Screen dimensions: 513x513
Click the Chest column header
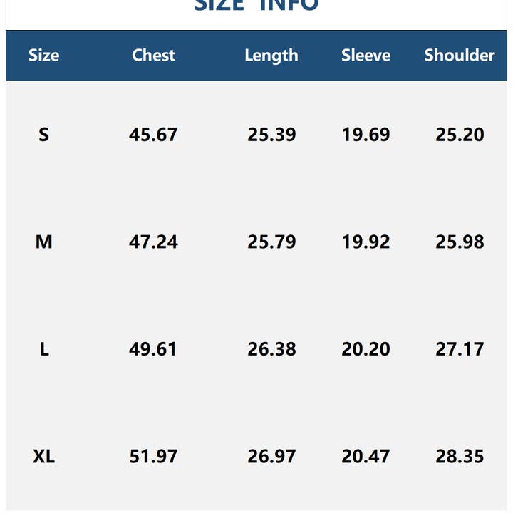click(153, 56)
